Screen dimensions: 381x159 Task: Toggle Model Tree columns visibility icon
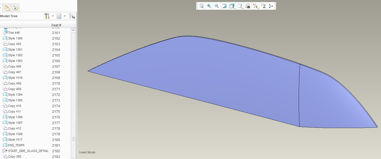[72, 16]
